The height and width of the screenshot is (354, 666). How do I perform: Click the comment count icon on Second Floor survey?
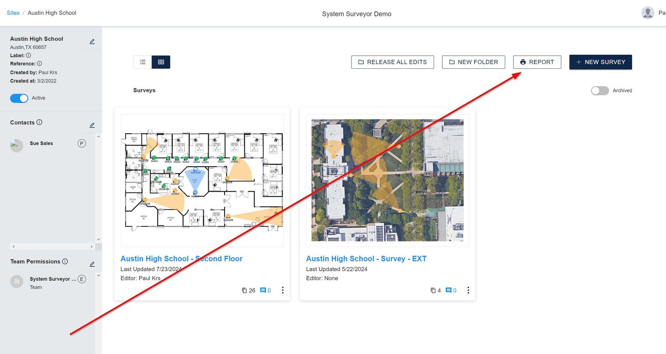pyautogui.click(x=262, y=290)
